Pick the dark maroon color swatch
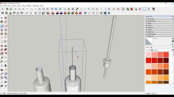The height and width of the screenshot is (97, 174). click(x=166, y=60)
